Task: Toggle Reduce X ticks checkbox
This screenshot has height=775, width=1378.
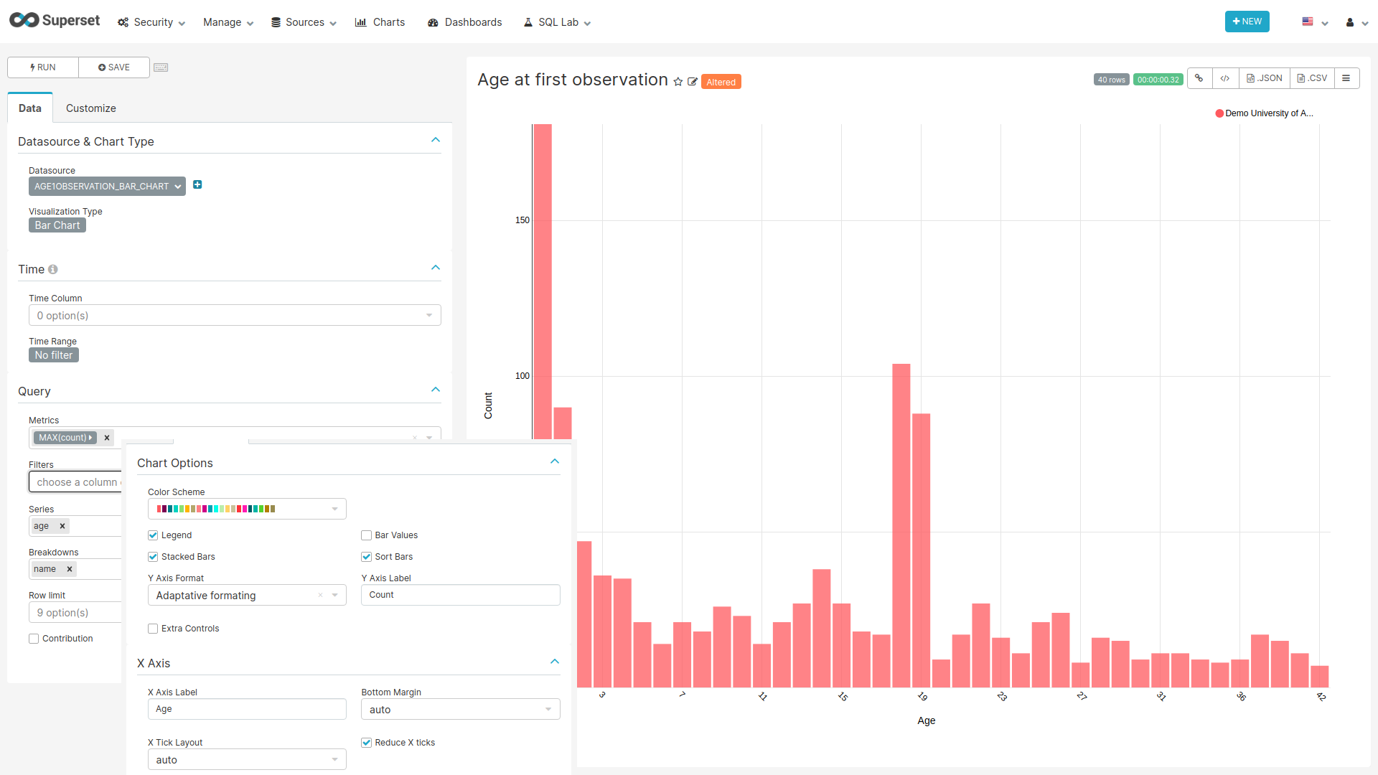Action: [x=366, y=743]
